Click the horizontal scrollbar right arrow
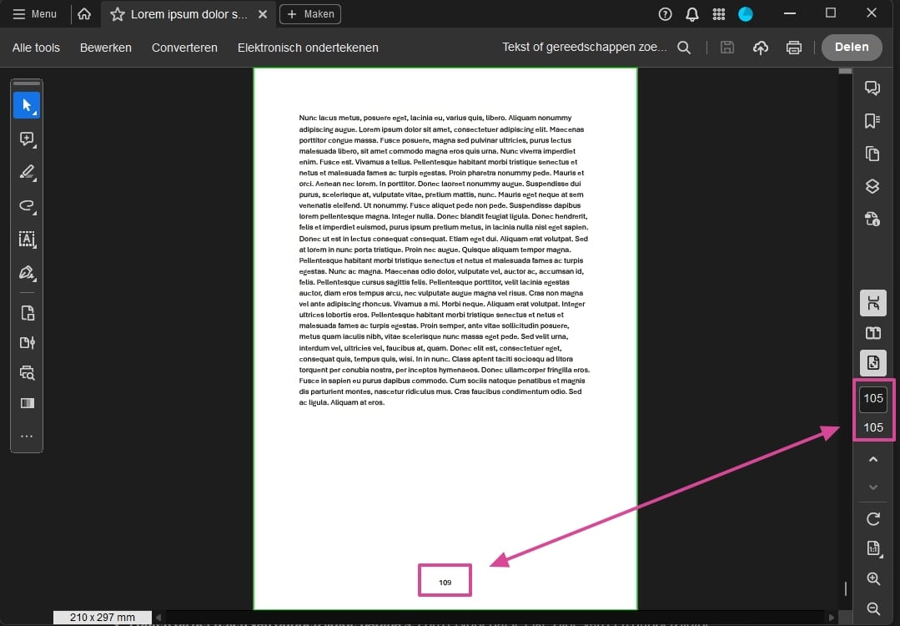 [831, 618]
